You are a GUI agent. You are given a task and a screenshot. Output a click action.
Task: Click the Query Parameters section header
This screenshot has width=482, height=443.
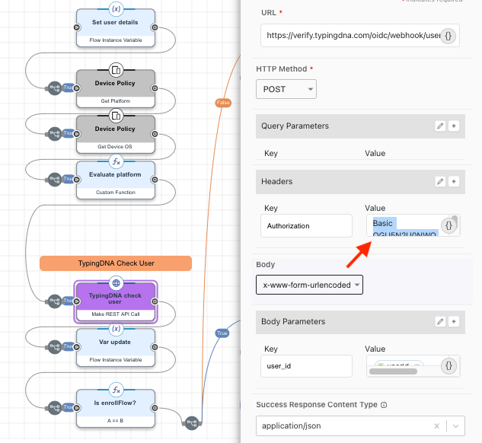coord(360,126)
